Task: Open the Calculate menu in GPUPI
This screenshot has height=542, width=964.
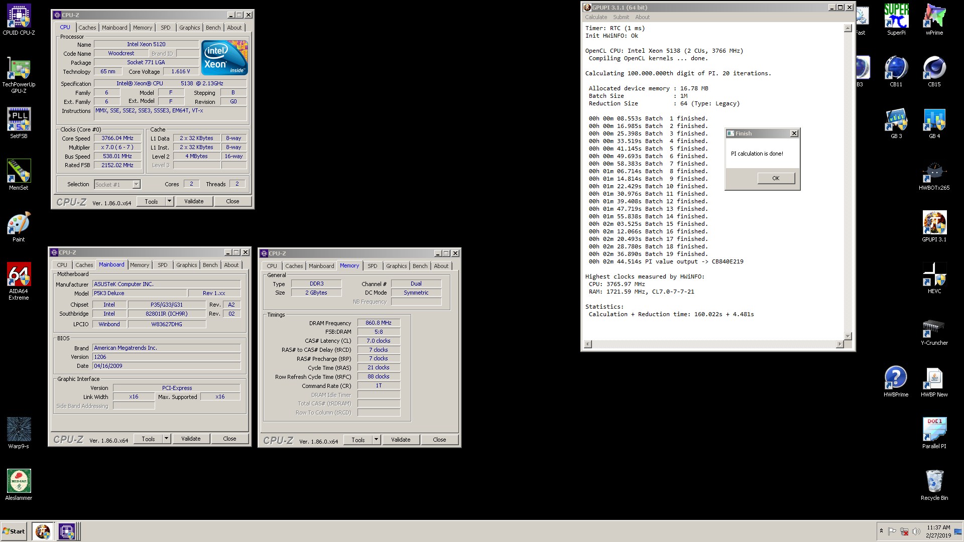Action: (596, 17)
